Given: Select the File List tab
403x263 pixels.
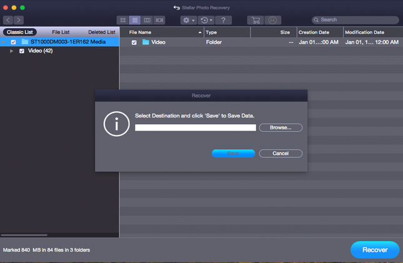Looking at the screenshot, I should (61, 32).
